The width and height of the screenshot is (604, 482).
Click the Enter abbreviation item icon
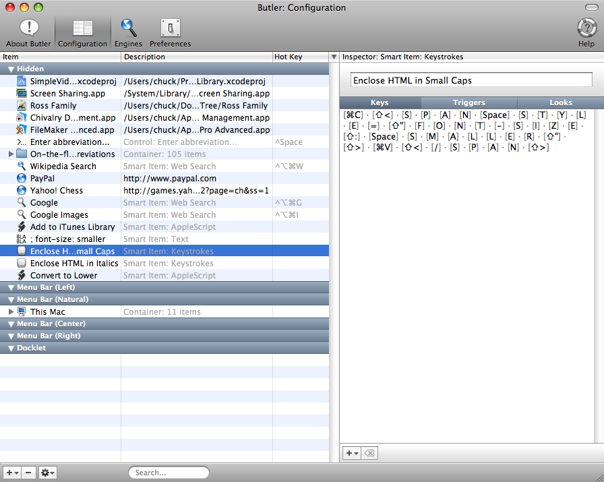22,142
